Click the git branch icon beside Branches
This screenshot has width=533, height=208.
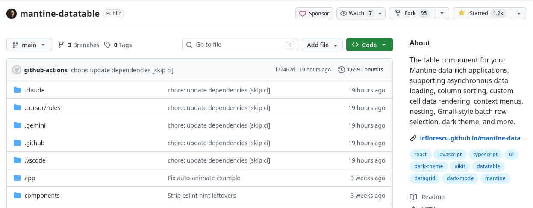[x=61, y=45]
